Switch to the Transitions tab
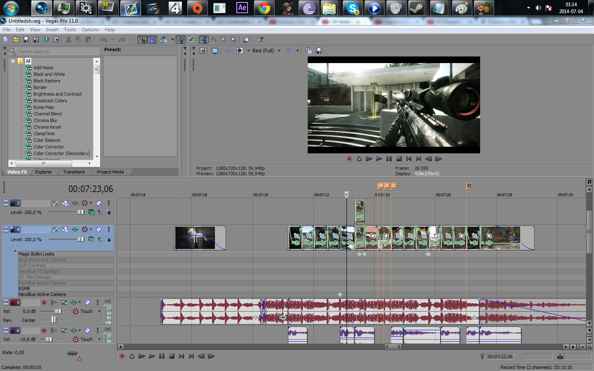Viewport: 594px width, 371px height. click(x=74, y=172)
